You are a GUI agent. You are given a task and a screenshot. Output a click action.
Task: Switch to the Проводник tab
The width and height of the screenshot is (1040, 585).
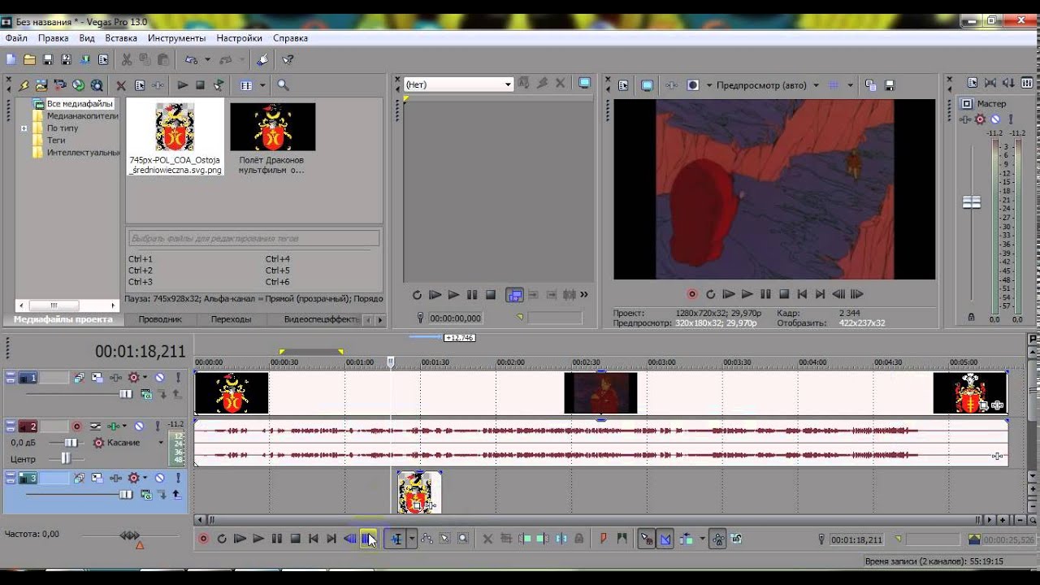point(160,319)
